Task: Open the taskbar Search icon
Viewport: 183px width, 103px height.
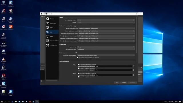Action: coord(5,102)
